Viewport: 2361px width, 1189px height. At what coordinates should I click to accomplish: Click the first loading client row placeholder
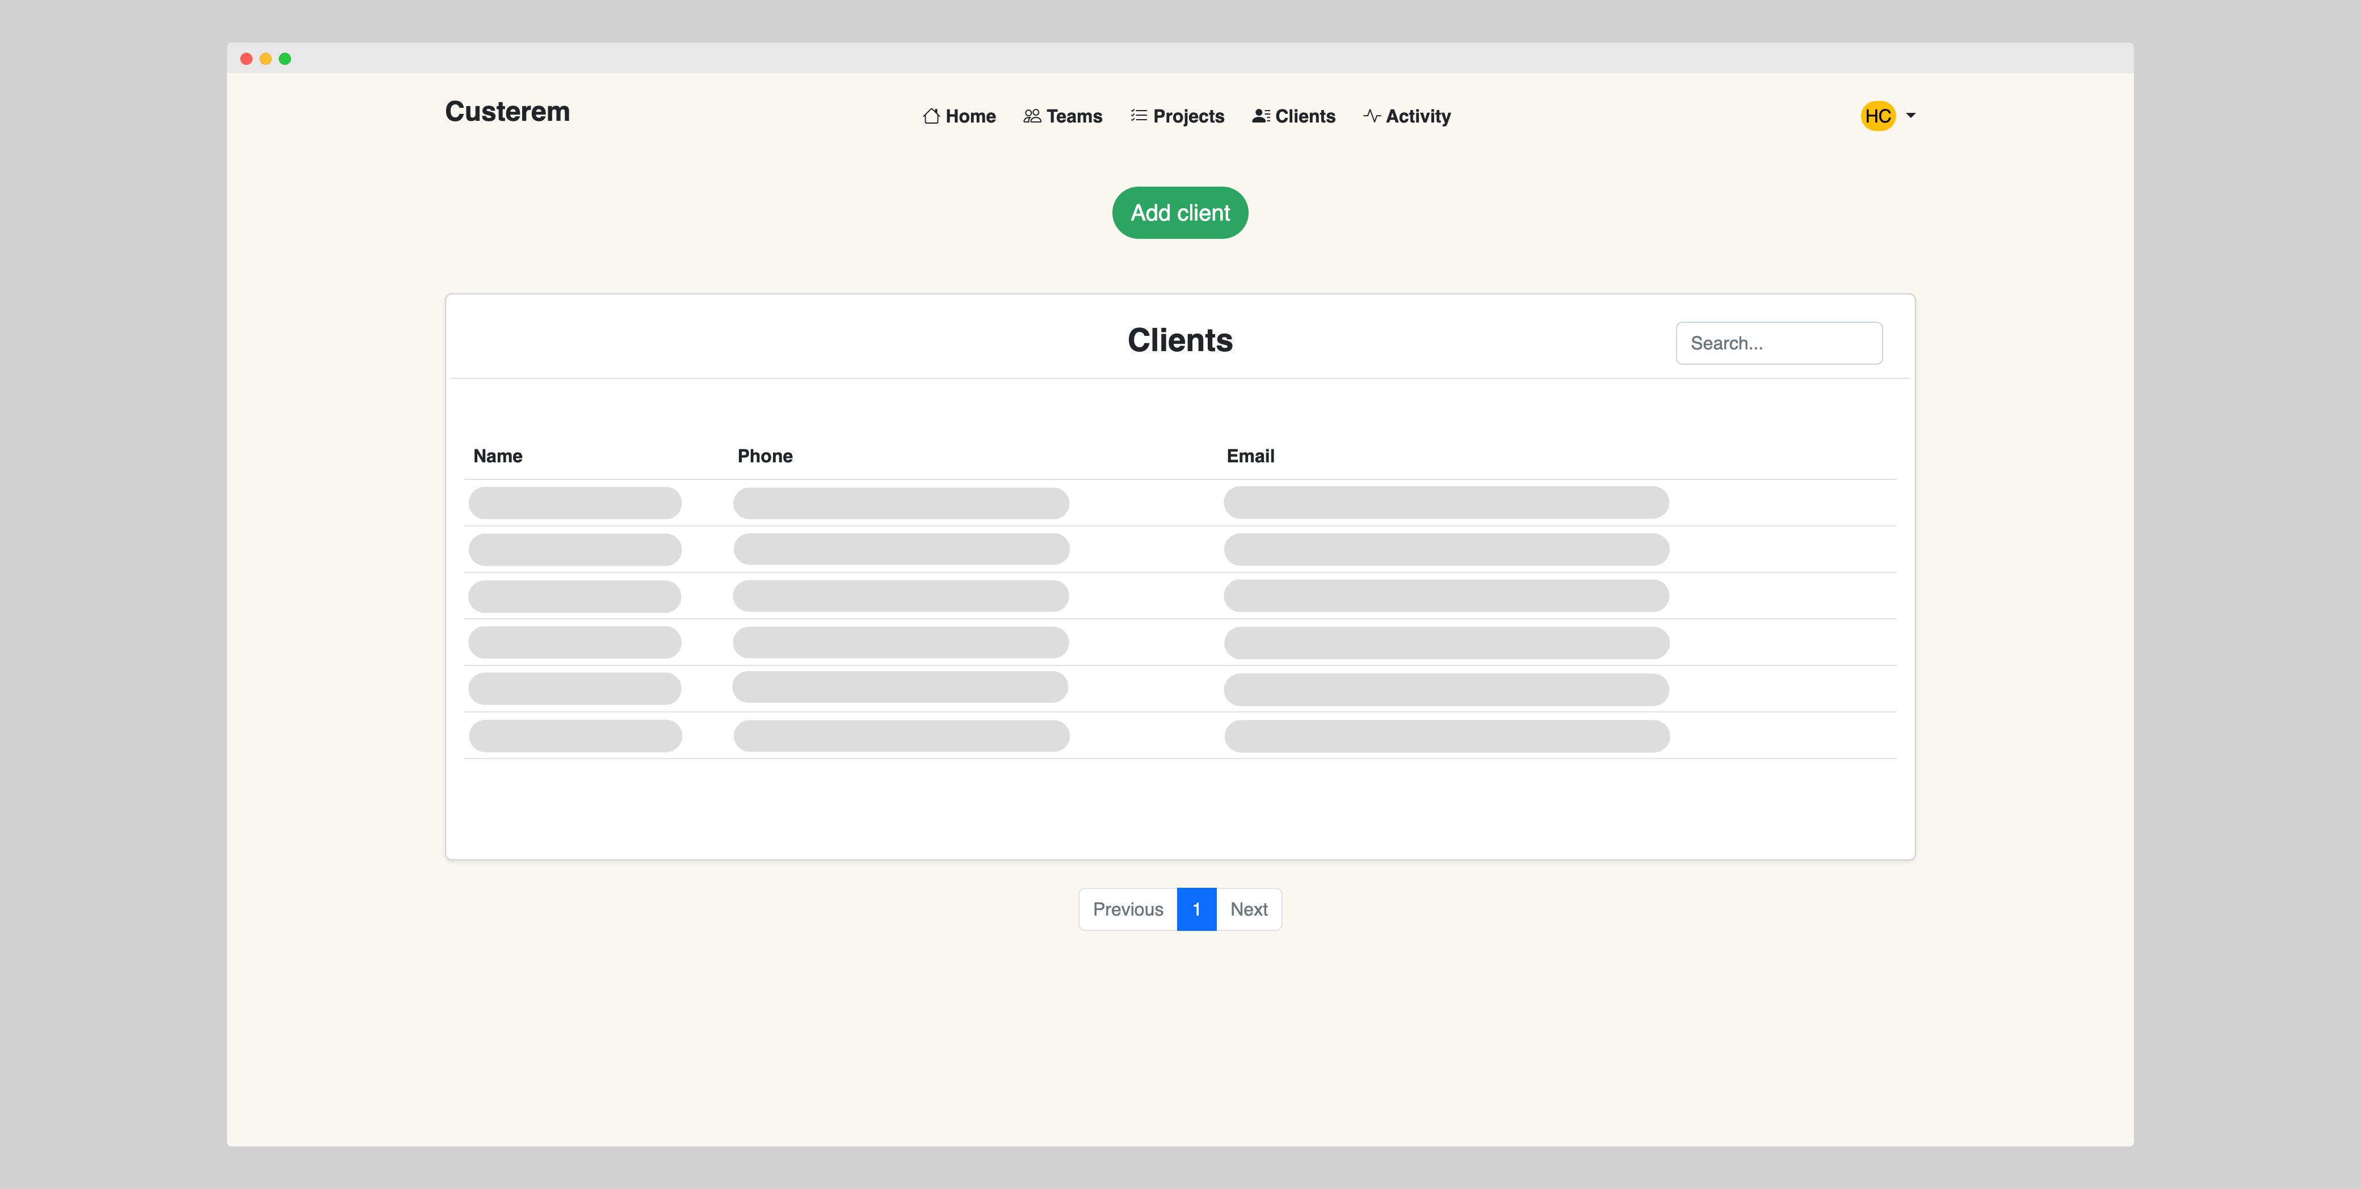pos(575,503)
